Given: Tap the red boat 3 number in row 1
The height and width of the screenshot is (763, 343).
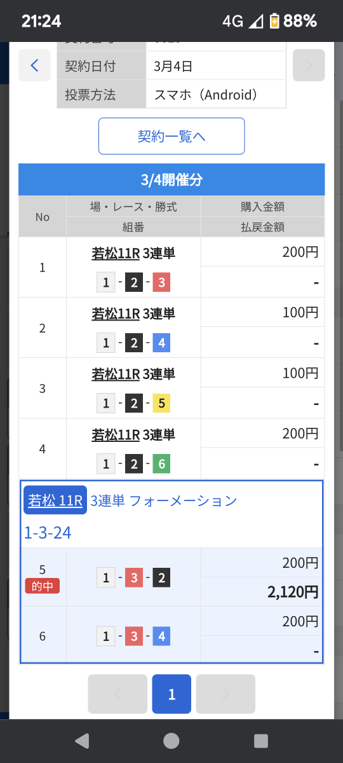Looking at the screenshot, I should (x=161, y=282).
